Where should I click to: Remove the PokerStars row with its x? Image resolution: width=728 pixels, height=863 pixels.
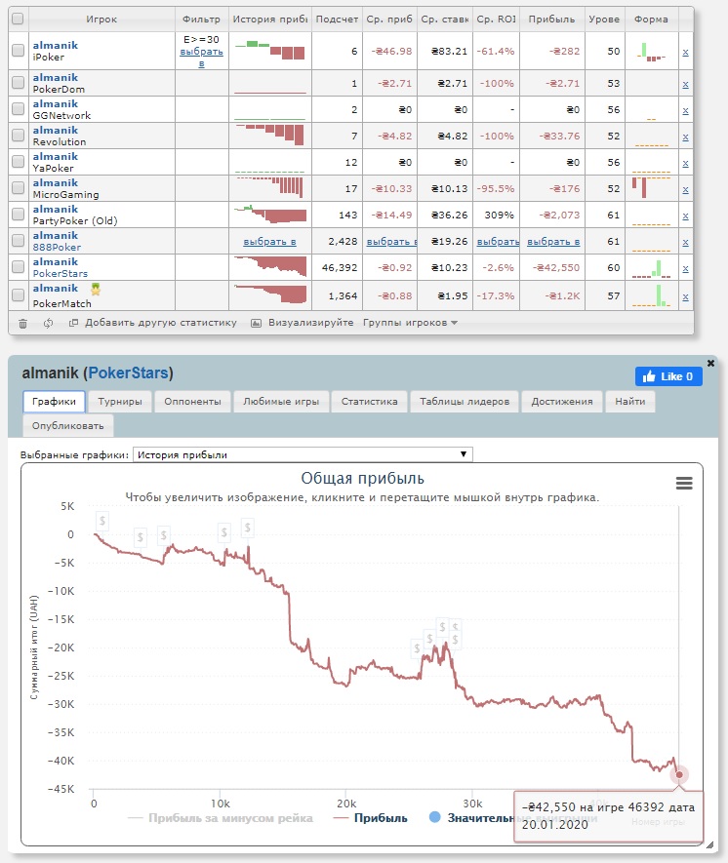point(686,268)
